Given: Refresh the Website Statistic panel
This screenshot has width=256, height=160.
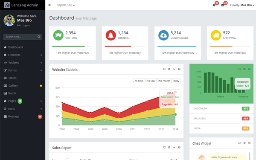Looking at the screenshot, I should pos(164,69).
